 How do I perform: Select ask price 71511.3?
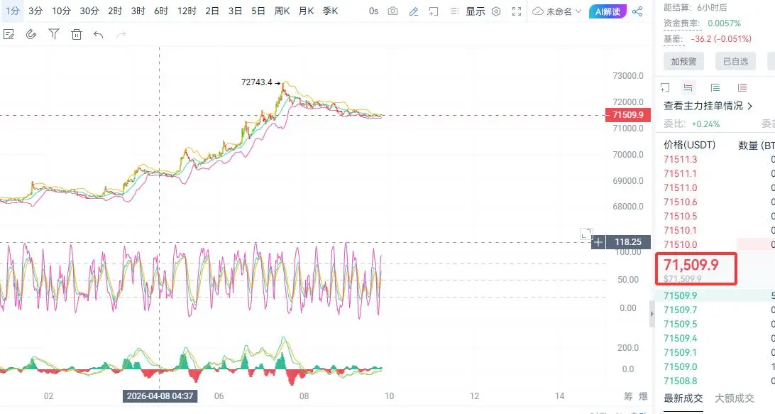pyautogui.click(x=680, y=159)
